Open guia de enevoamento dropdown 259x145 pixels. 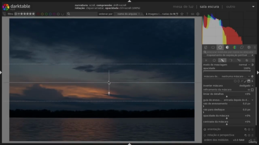228,100
